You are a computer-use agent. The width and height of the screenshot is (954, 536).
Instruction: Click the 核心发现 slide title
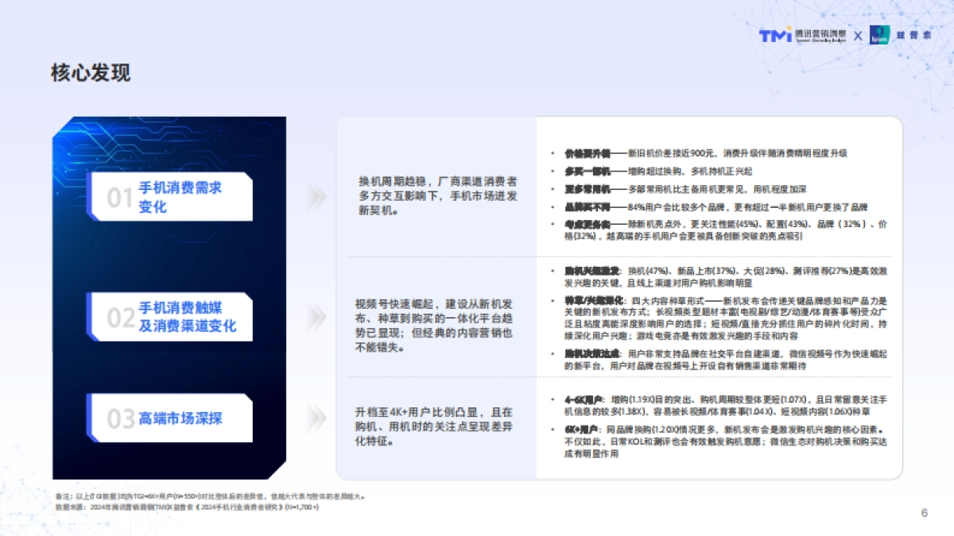coord(91,73)
